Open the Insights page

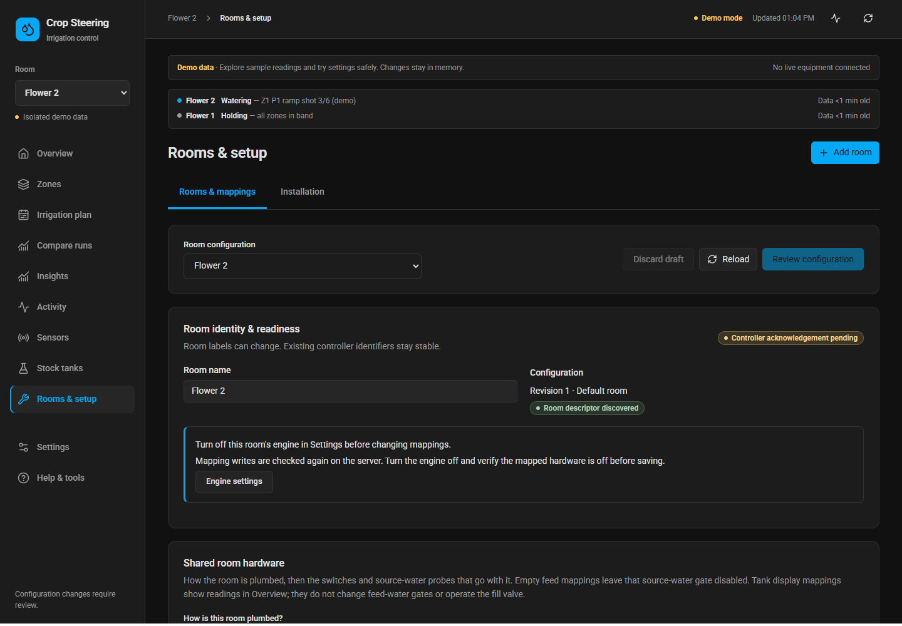click(x=73, y=276)
